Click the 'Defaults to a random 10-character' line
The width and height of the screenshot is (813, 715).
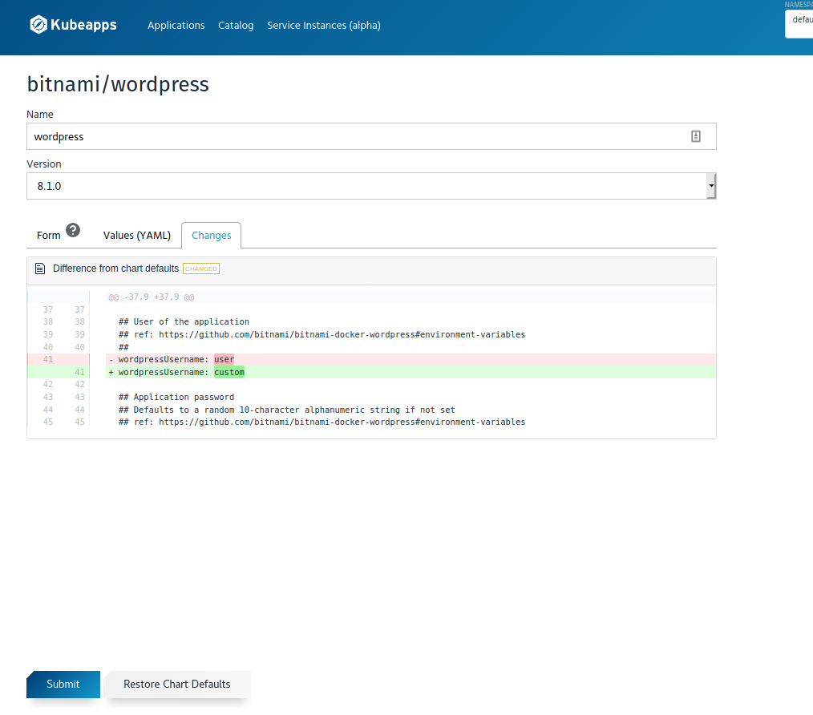[x=287, y=410]
